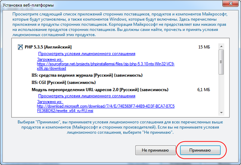
Task: Click the scrollbar thumb of the product list
Action: click(x=221, y=62)
